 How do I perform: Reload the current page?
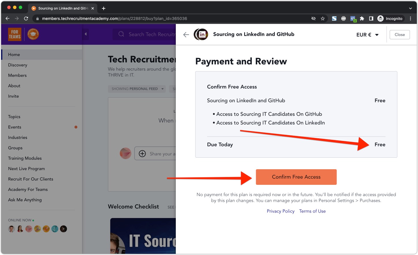[x=26, y=18]
